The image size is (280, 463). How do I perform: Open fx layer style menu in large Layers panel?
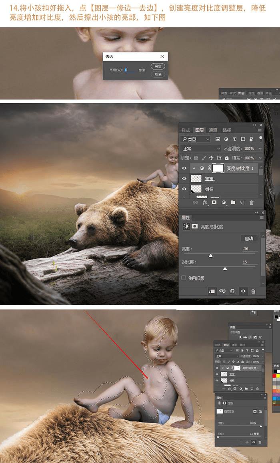205,203
